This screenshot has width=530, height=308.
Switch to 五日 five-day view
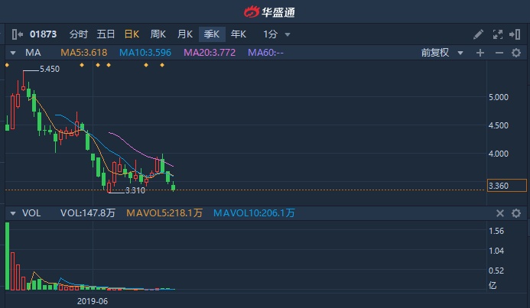tap(106, 34)
